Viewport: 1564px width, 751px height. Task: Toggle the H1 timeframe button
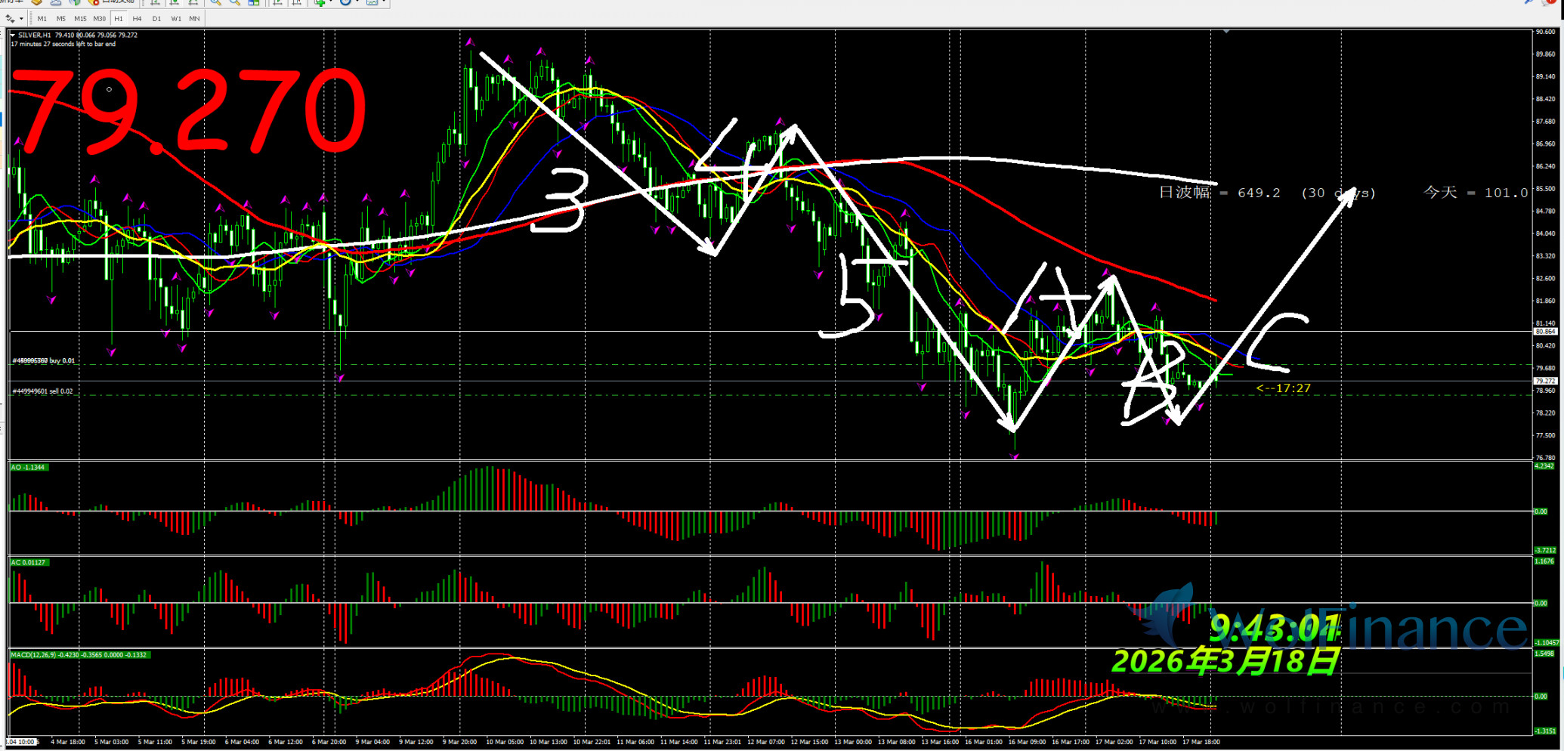119,18
